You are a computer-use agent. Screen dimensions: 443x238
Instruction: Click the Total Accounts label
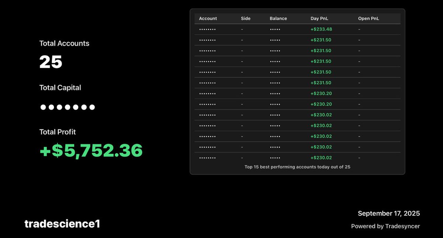(64, 43)
